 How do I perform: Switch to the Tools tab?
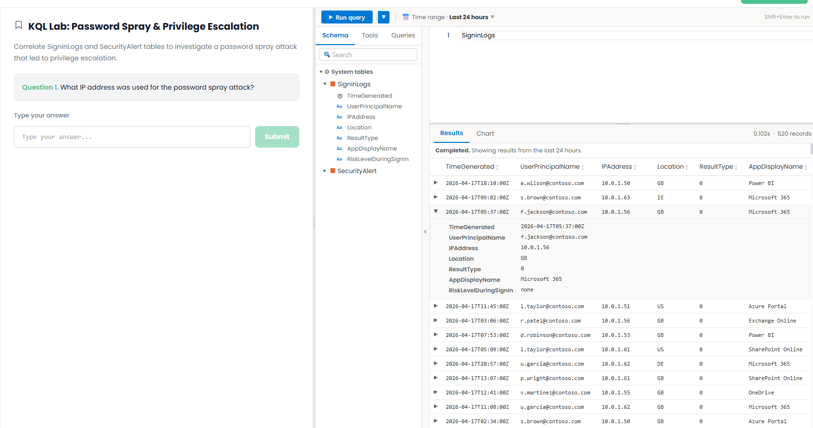[x=370, y=35]
